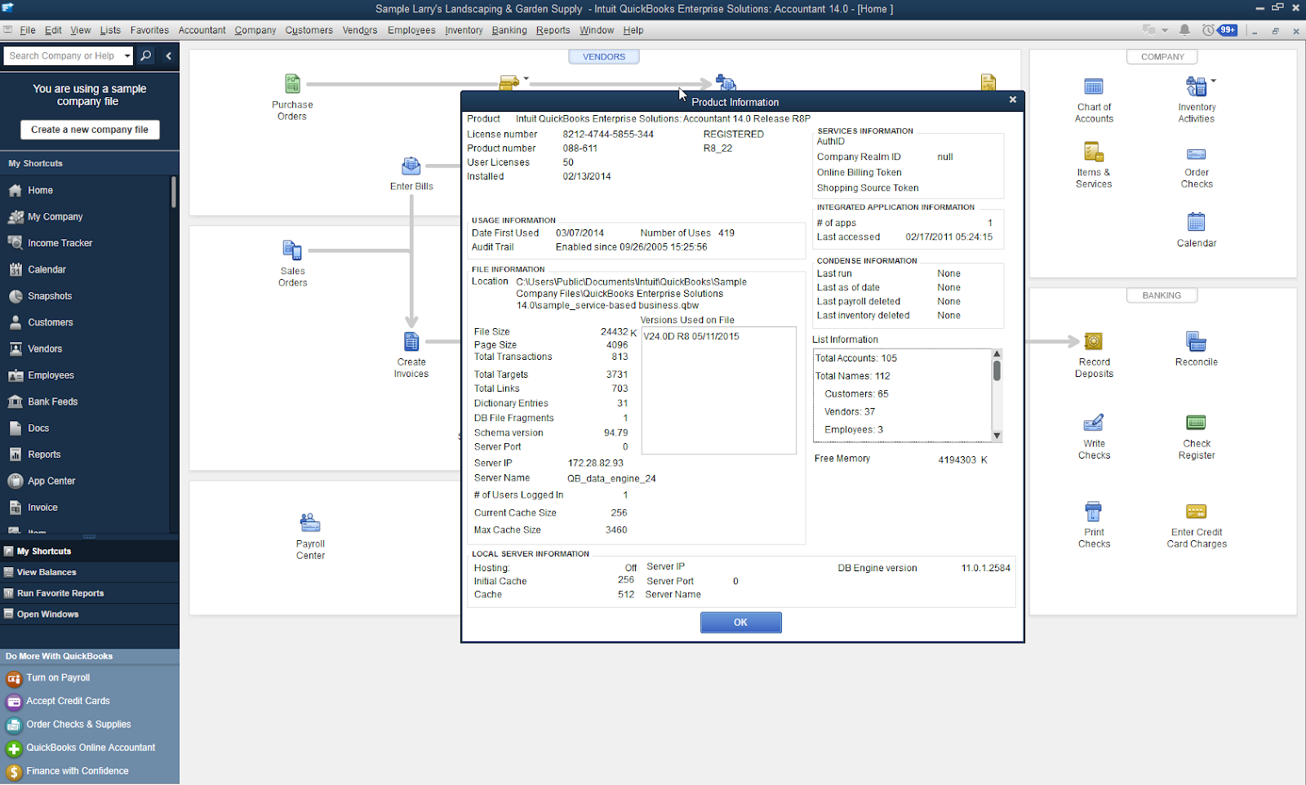Select the View Balances section

coord(90,572)
